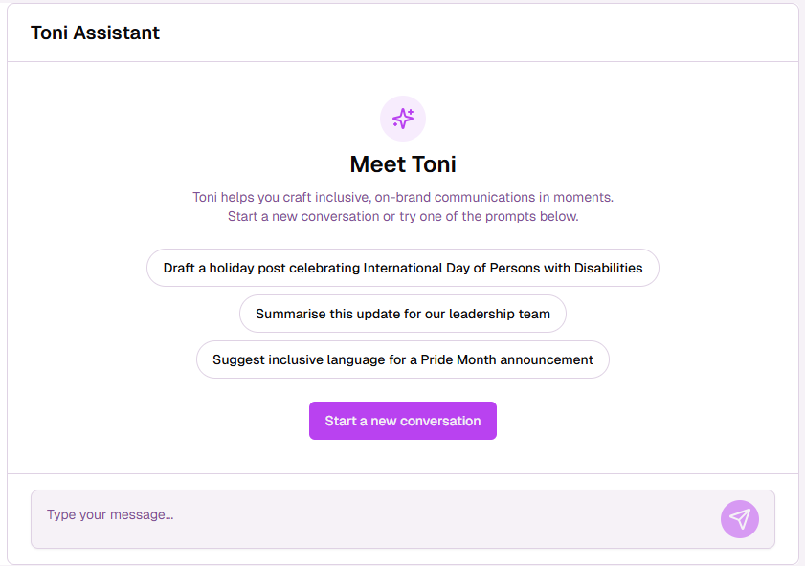
Task: Select the Persons with Disabilities holiday post prompt
Action: point(403,268)
